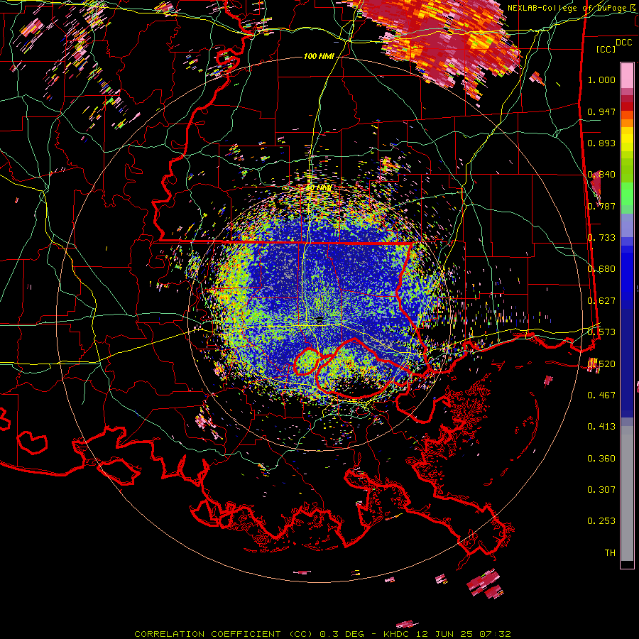
Task: Click the 0.627 scale value
Action: coord(601,301)
